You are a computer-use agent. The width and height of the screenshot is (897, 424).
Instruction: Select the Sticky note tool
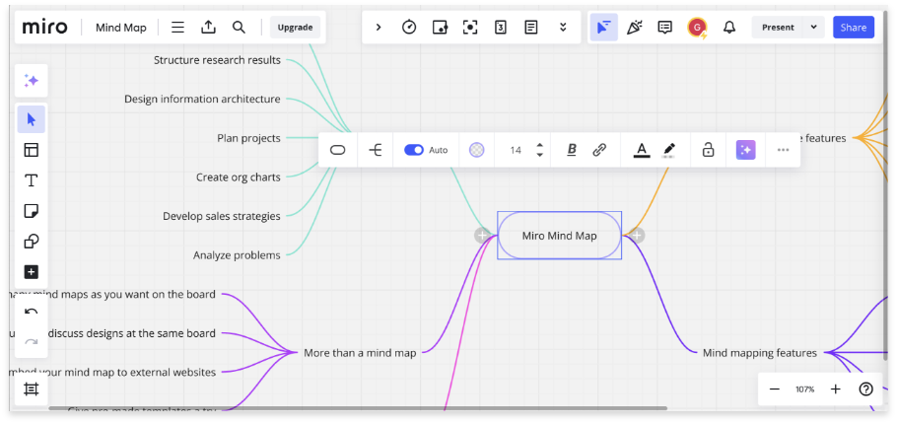[31, 211]
